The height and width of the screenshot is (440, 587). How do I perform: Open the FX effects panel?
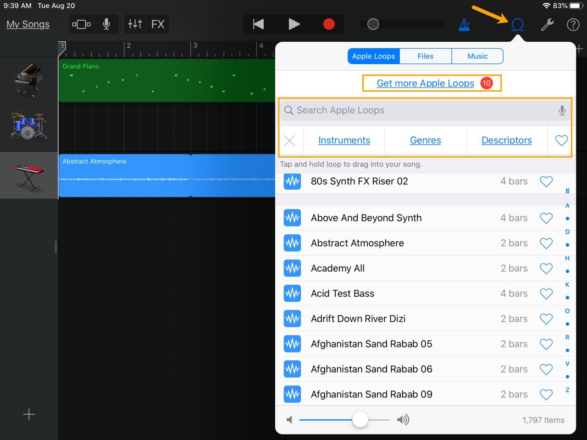click(x=158, y=24)
